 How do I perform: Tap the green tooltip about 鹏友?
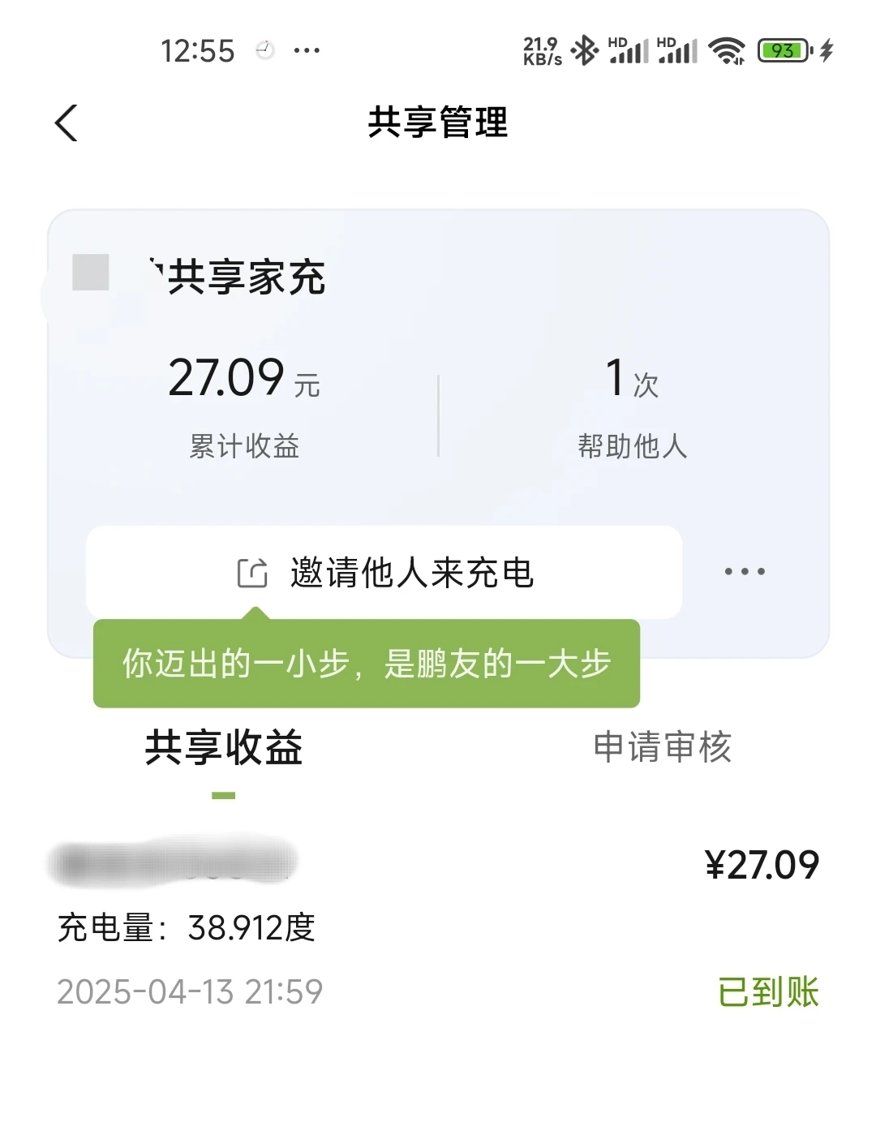click(x=367, y=664)
